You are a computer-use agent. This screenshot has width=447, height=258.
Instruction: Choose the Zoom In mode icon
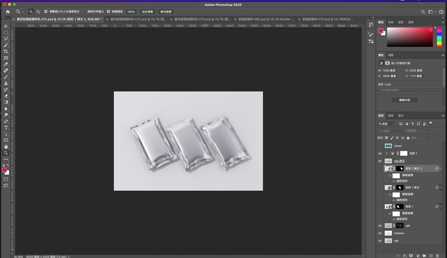tap(31, 12)
